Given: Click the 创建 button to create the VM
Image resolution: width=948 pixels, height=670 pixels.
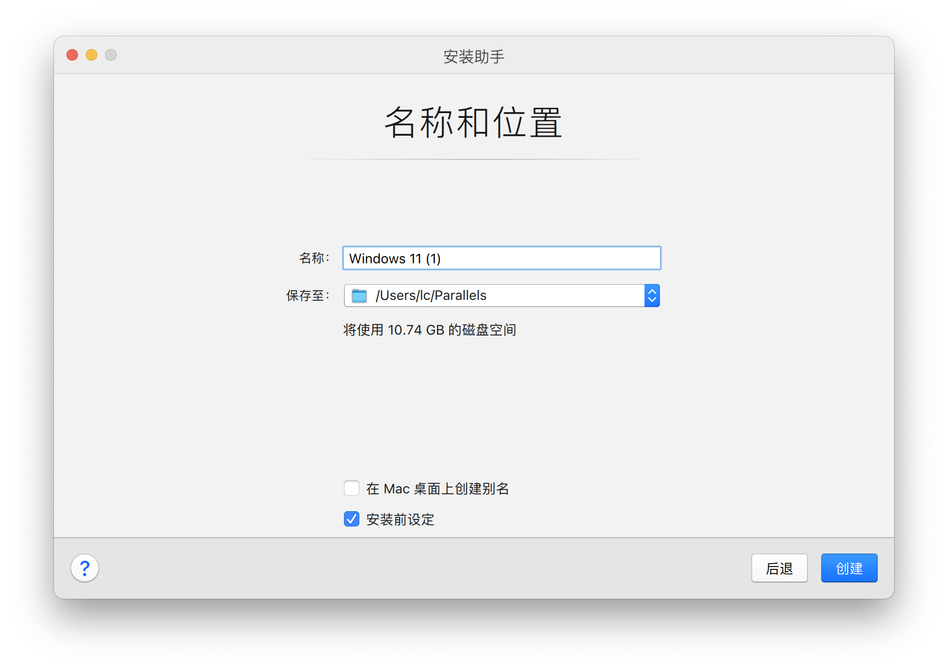Looking at the screenshot, I should [849, 568].
